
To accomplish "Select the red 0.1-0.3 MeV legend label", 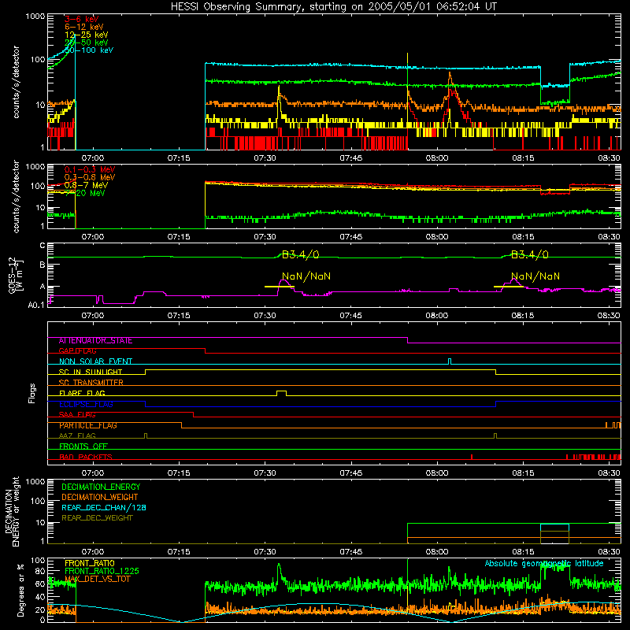I will 90,169.
